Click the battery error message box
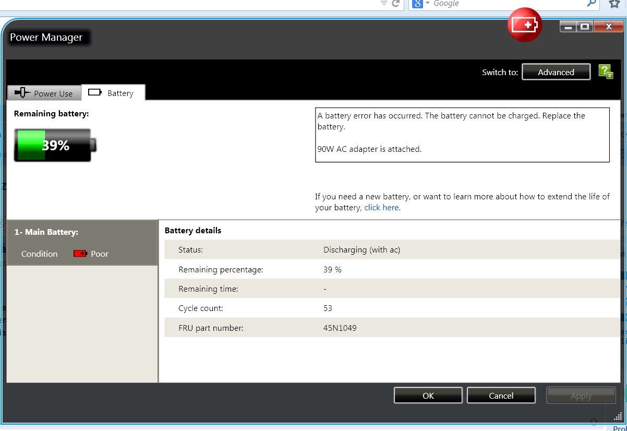Screen dimensions: 627x431 point(462,135)
